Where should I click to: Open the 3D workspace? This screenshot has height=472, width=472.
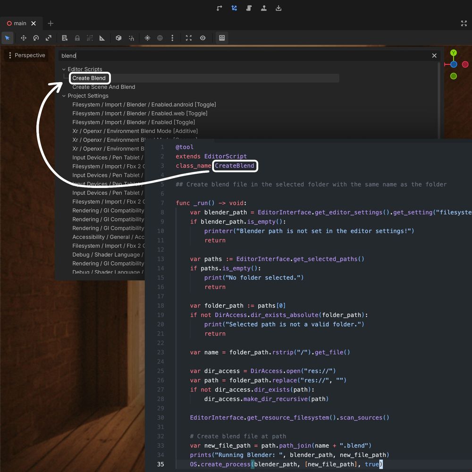234,8
